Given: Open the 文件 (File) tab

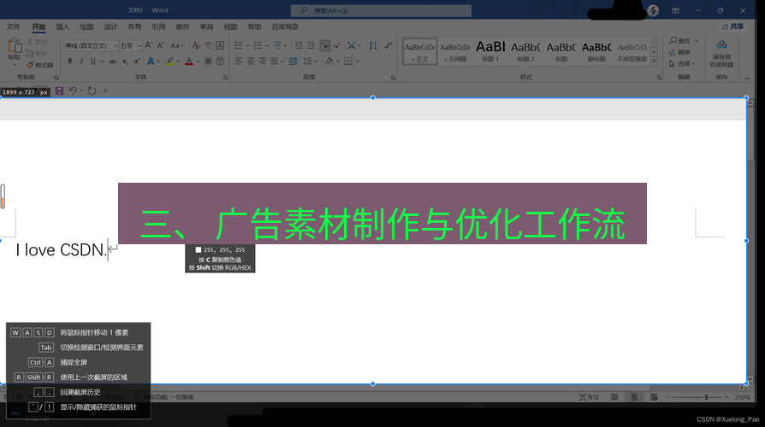Looking at the screenshot, I should 13,26.
